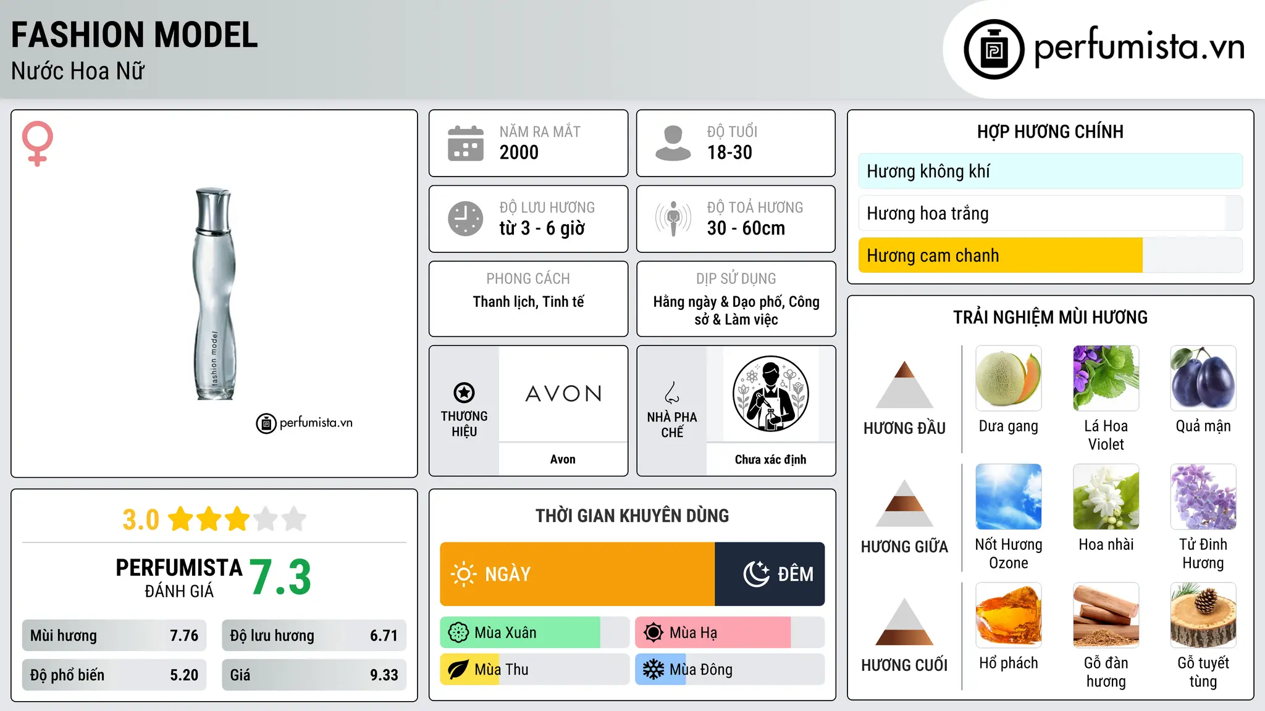Click the Hương đầu pyramid icon
This screenshot has width=1265, height=711.
[904, 385]
